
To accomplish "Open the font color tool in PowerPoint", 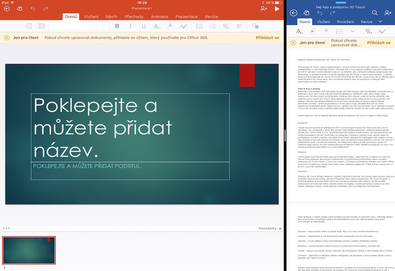I will click(171, 25).
